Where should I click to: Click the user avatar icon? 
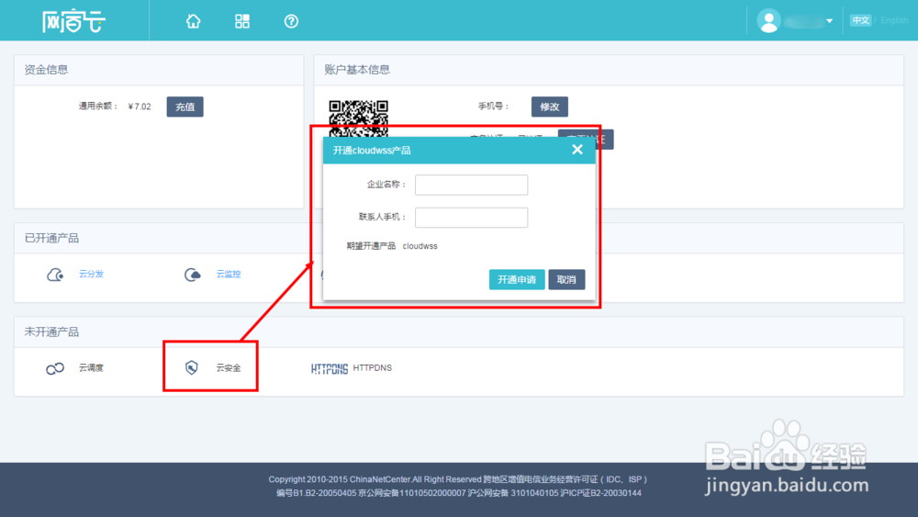click(x=768, y=21)
